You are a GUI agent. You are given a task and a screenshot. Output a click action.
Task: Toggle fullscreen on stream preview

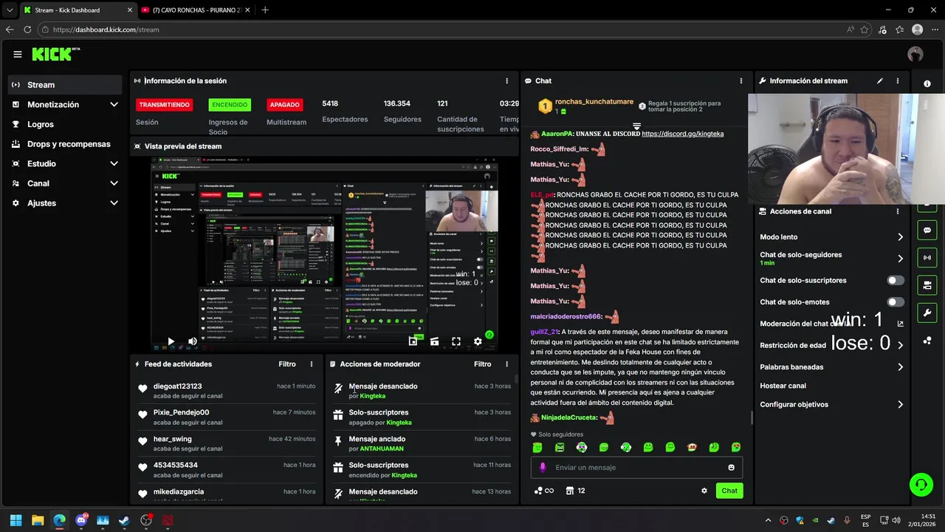coord(456,341)
